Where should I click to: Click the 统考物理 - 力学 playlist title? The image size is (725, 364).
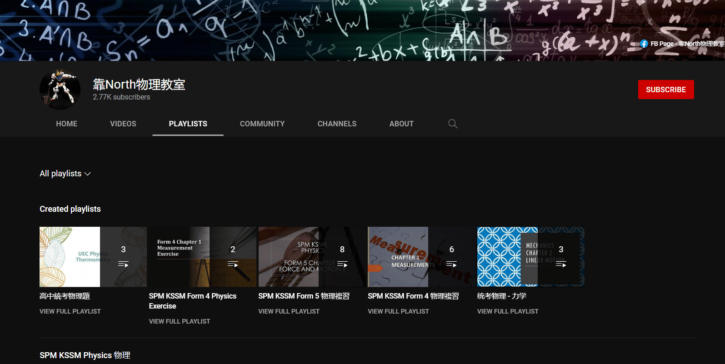point(502,296)
